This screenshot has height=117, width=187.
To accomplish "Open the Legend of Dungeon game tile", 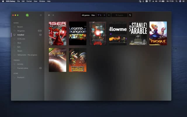I will tap(77, 33).
